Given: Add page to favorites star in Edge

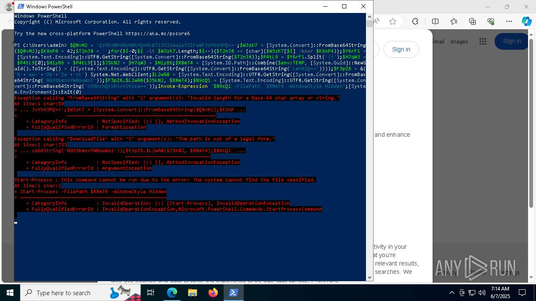Looking at the screenshot, I should 392,21.
